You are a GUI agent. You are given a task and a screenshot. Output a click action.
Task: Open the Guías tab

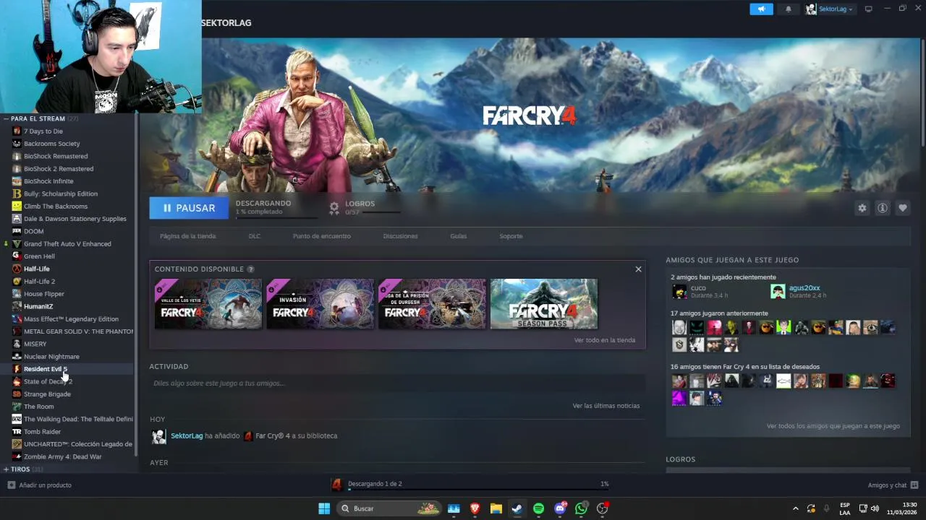coord(459,236)
